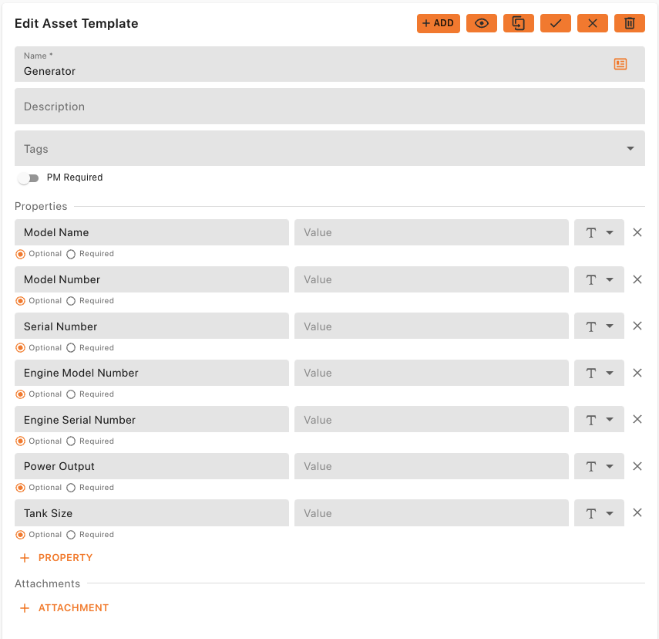Select Optional for Model Name
This screenshot has width=659, height=639.
coord(20,254)
